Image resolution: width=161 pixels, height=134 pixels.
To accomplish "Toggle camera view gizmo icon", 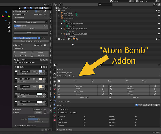I will click(x=9, y=31).
